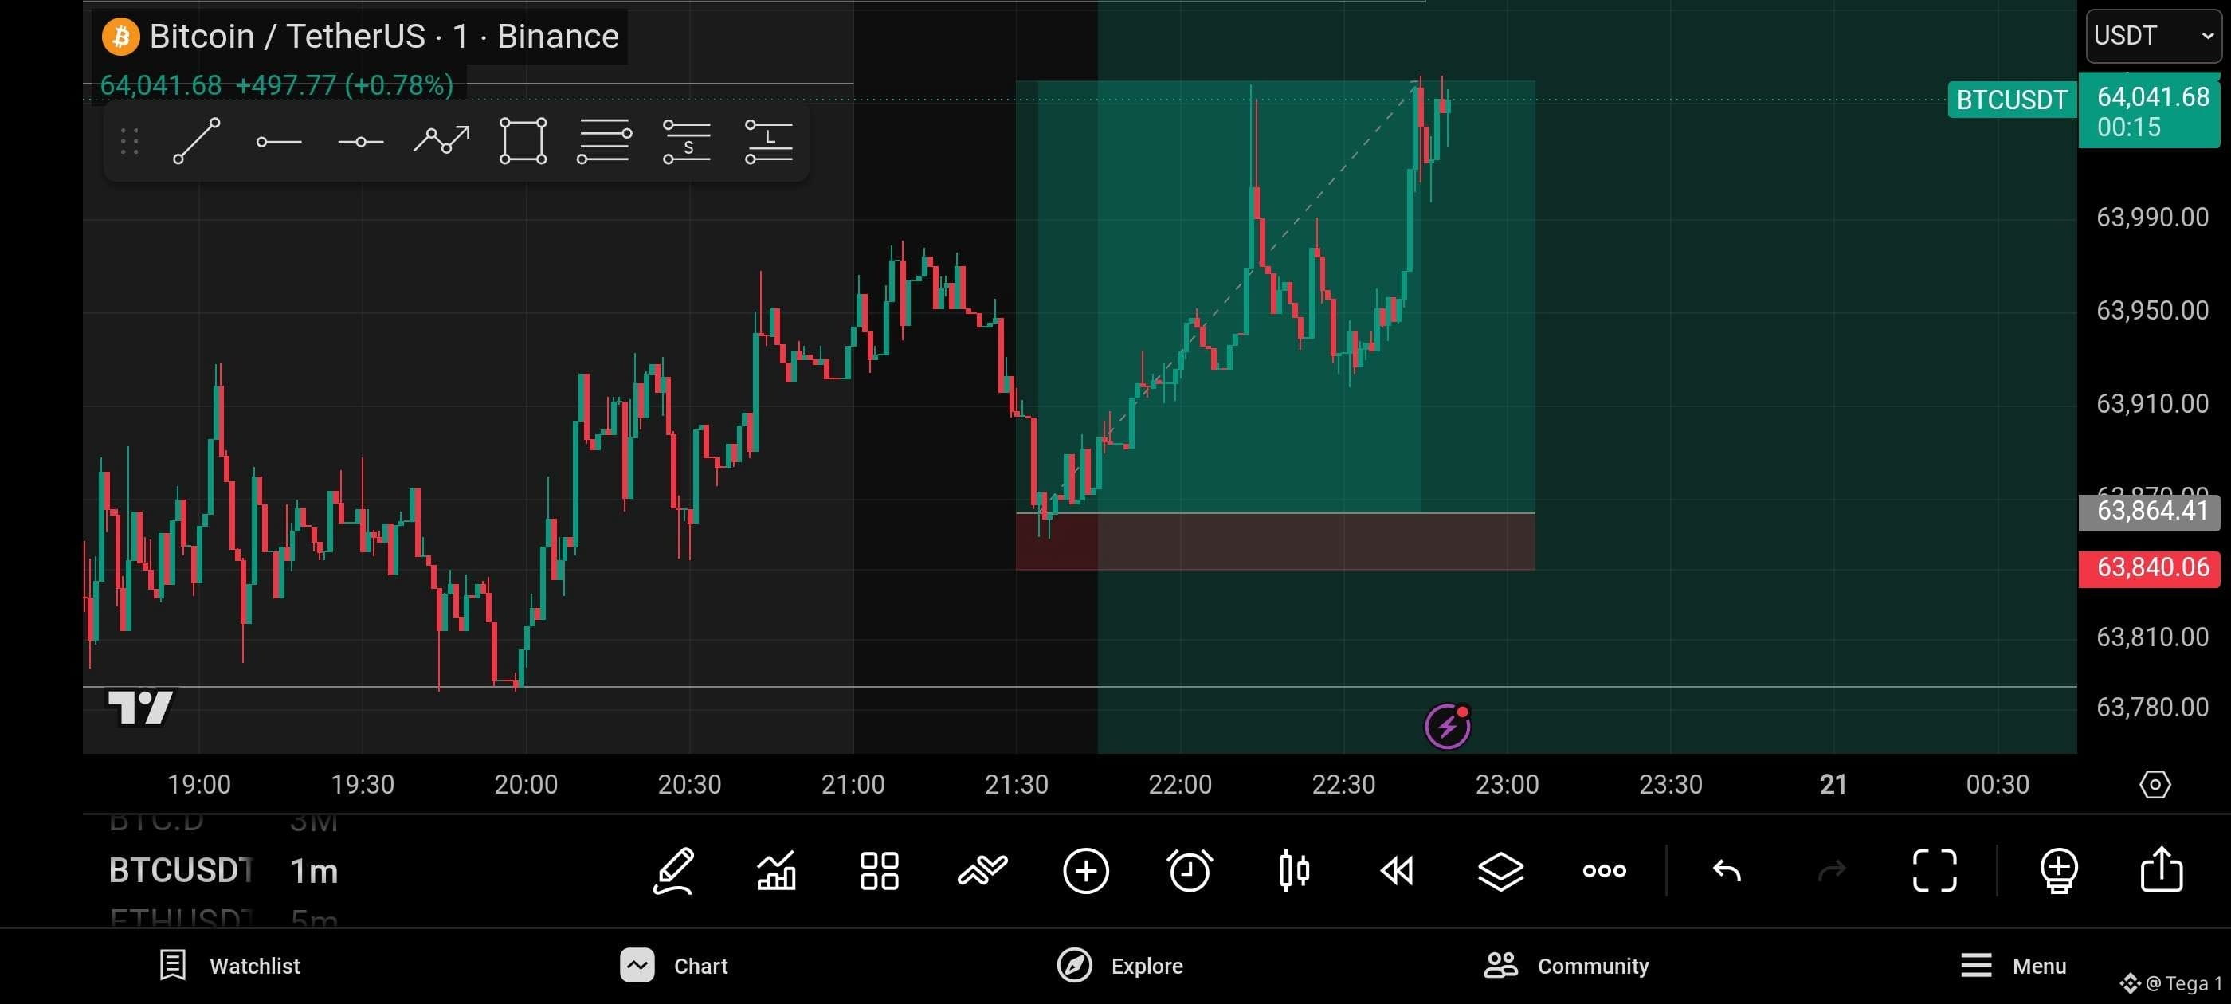The image size is (2231, 1004).
Task: Click the 63,810.00 price axis label
Action: [2151, 637]
